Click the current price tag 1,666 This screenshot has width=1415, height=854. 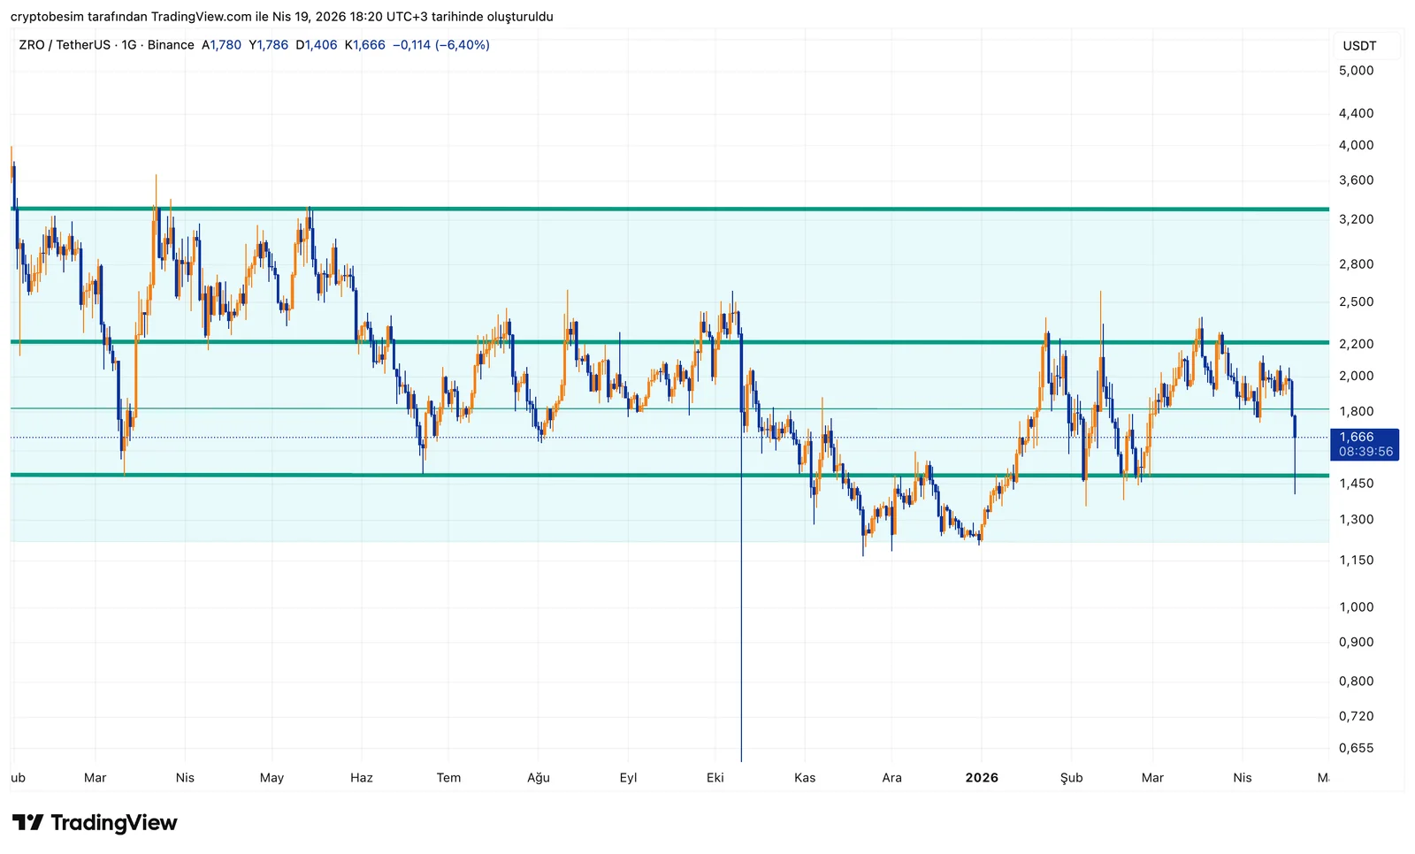[x=1357, y=437]
